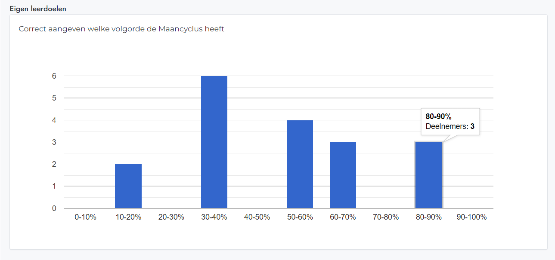555x260 pixels.
Task: Click the 0-10% axis label
Action: point(85,217)
